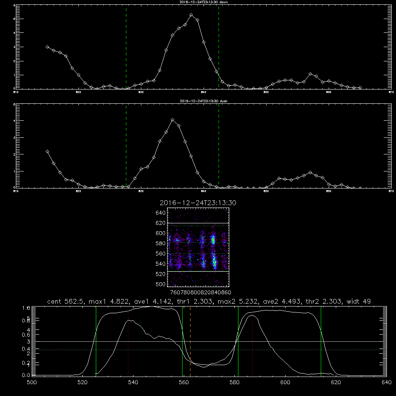Click the right green dashed line in dusk plot
Screen dimensions: 396x396
pos(219,146)
